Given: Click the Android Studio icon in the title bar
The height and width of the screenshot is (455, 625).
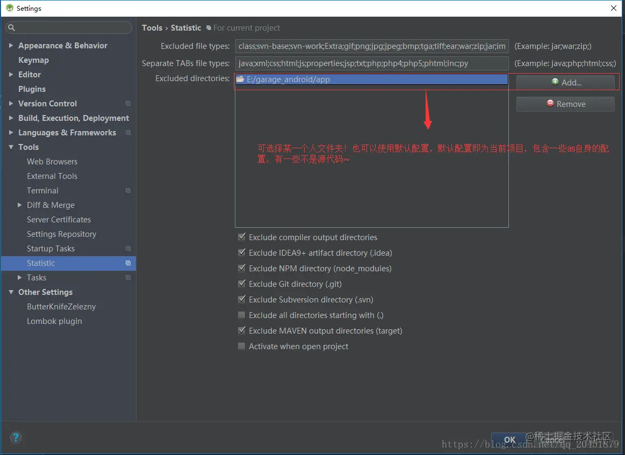Looking at the screenshot, I should tap(10, 8).
